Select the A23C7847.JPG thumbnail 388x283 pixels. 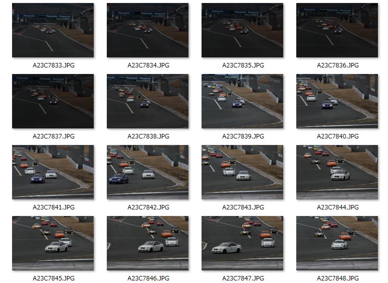tap(242, 243)
